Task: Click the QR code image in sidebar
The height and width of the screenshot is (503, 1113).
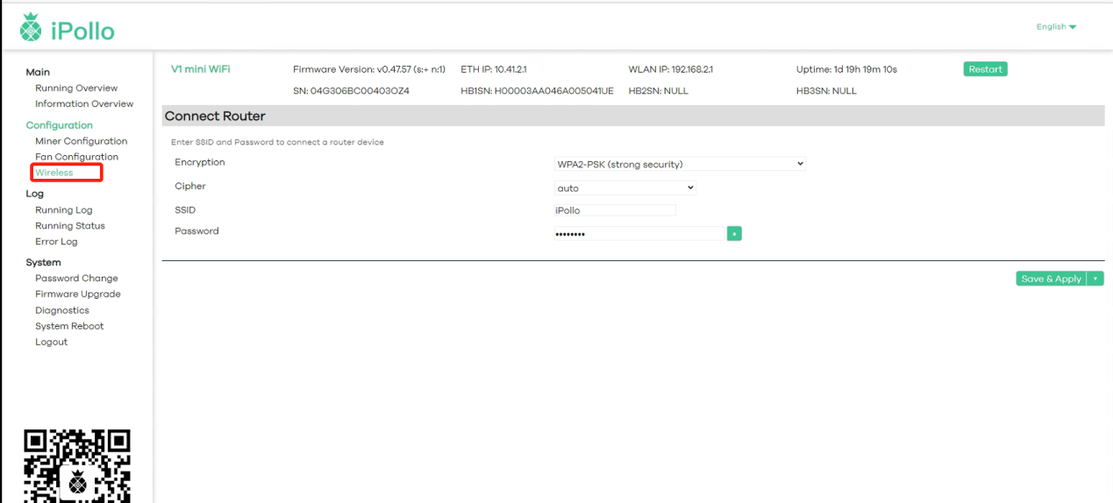Action: [x=77, y=466]
